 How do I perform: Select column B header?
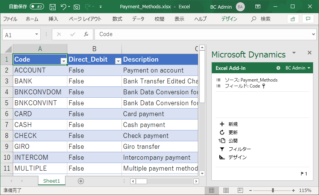tap(94, 49)
